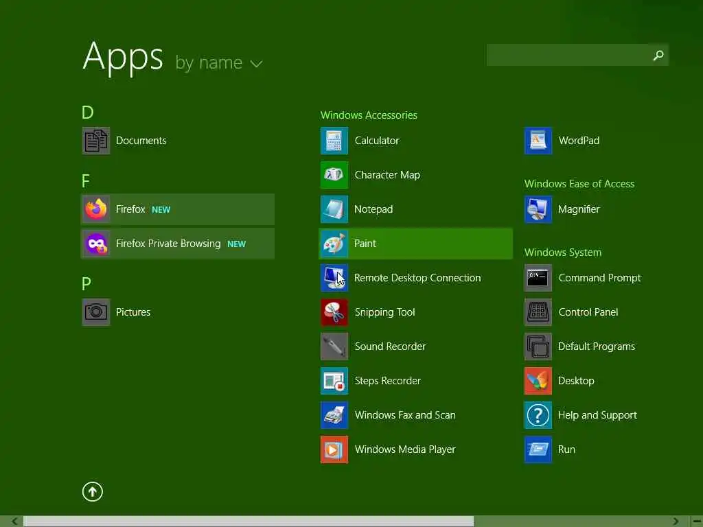Click the 'Command Prompt' label text

coord(599,278)
